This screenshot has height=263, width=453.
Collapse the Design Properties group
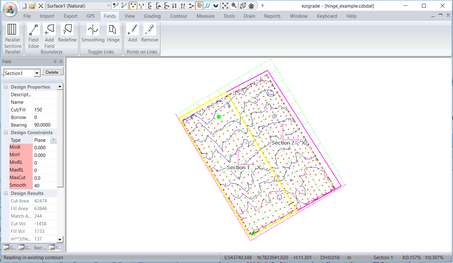(6, 87)
